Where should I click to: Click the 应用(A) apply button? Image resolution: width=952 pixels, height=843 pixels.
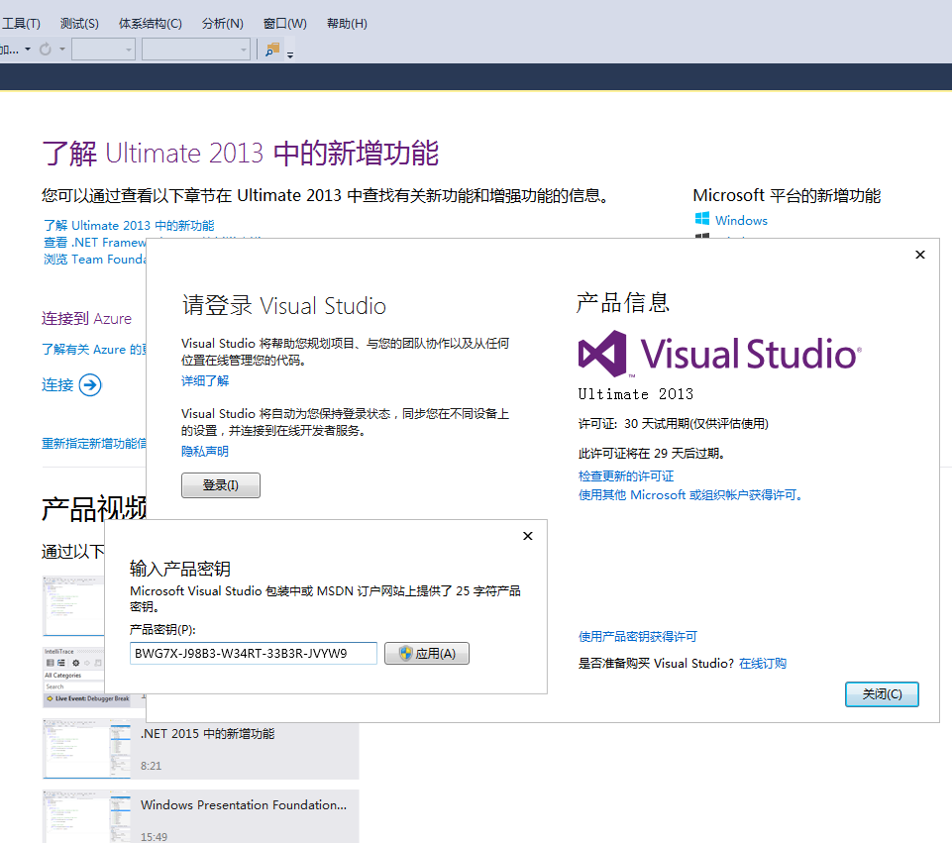(427, 653)
